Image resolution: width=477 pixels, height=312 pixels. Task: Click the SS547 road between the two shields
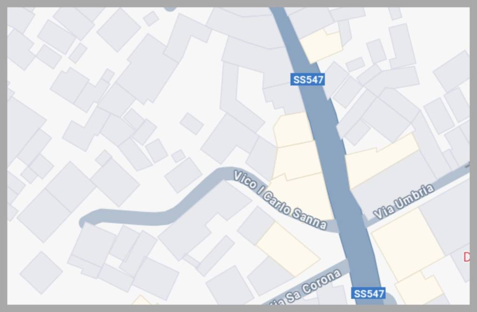(338, 170)
